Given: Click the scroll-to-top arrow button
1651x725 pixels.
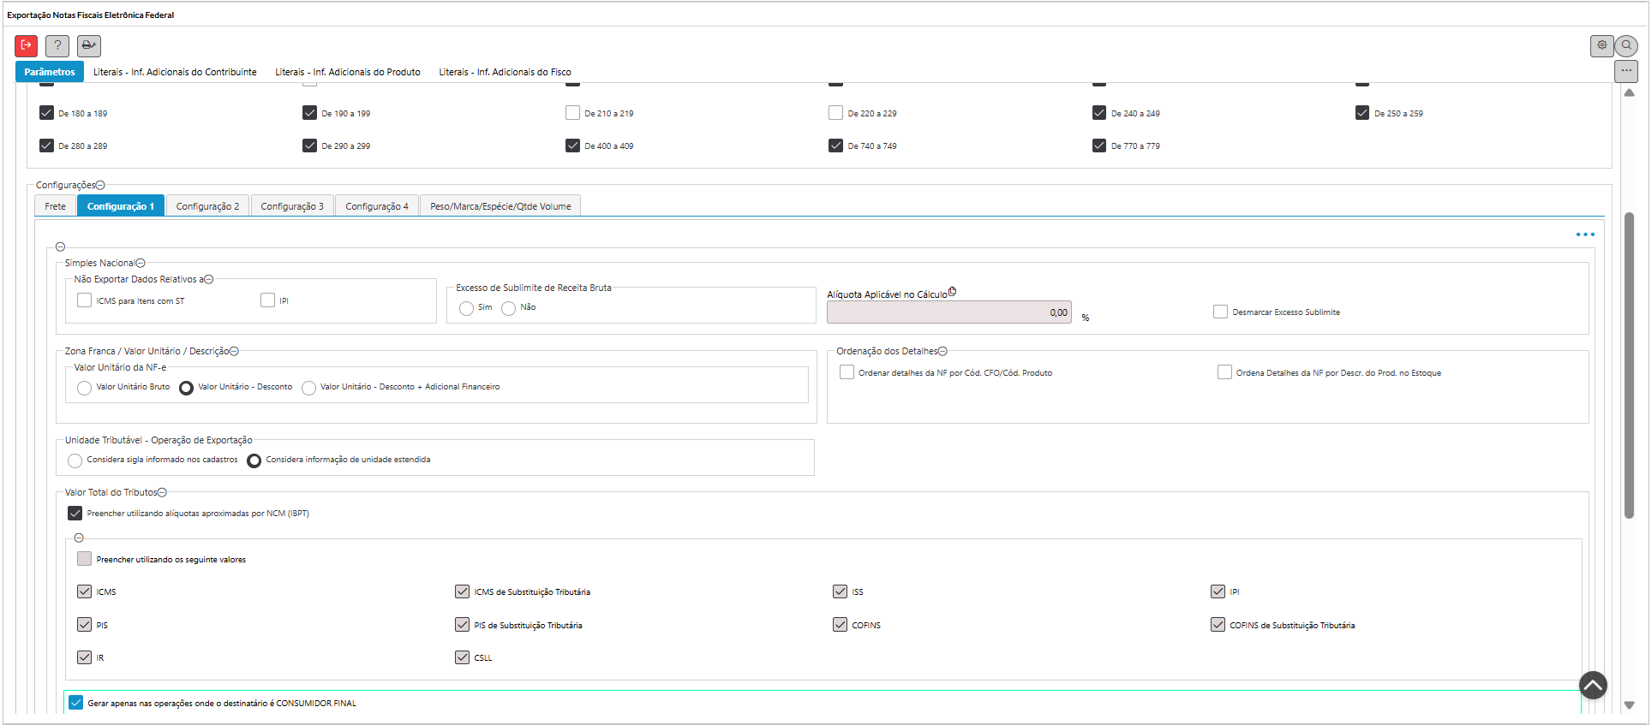Looking at the screenshot, I should point(1593,685).
